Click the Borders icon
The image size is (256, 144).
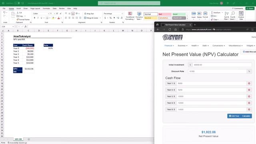[x=47, y=18]
